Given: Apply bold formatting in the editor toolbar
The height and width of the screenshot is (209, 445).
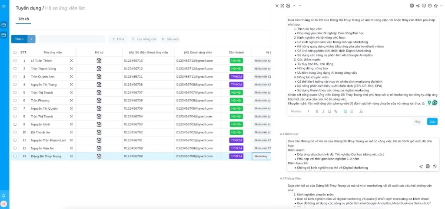Looking at the screenshot, I should coord(317,111).
